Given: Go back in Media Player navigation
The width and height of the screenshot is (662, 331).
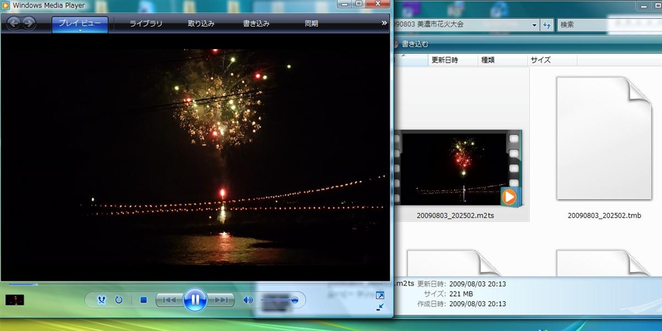Looking at the screenshot, I should pos(13,23).
